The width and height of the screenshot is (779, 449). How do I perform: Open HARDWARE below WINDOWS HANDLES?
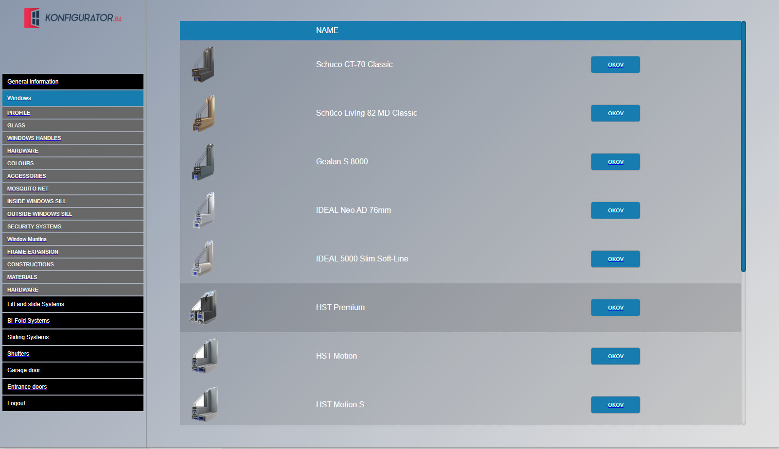73,151
